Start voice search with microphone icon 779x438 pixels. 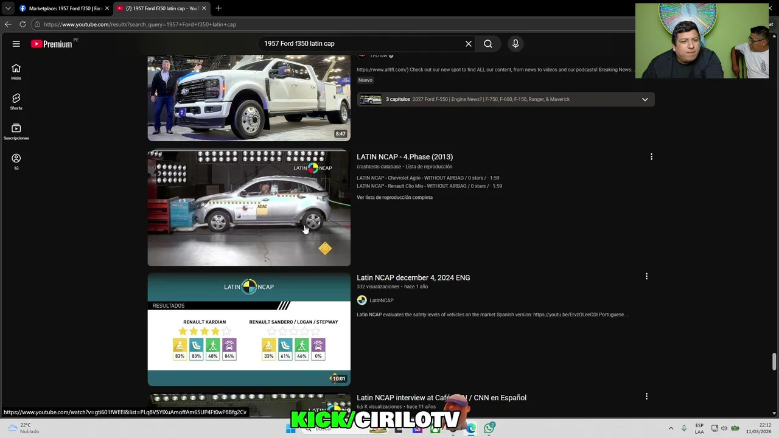click(x=515, y=44)
